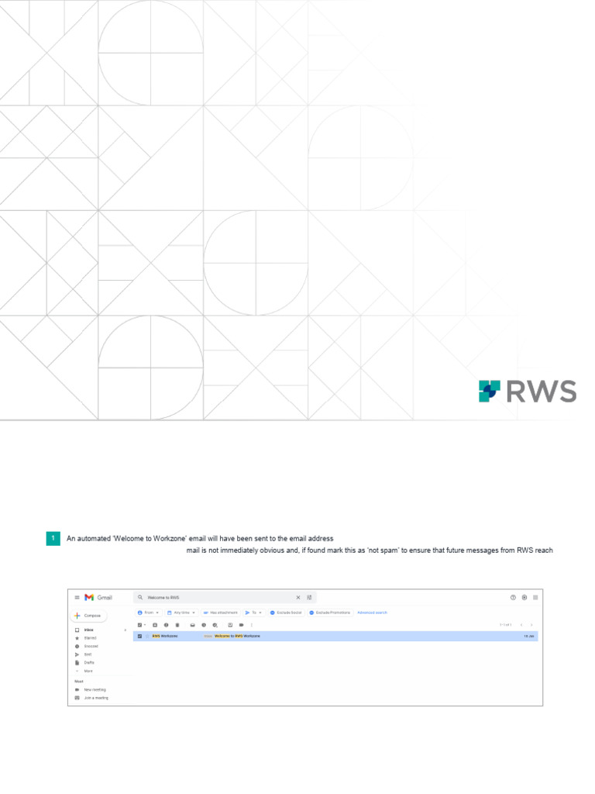The image size is (595, 794).
Task: Click the Advanced search link
Action: (x=372, y=613)
